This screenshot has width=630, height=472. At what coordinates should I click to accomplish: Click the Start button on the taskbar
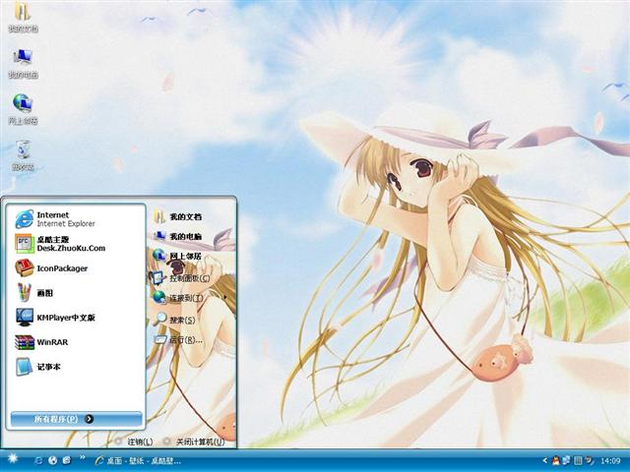coord(12,460)
